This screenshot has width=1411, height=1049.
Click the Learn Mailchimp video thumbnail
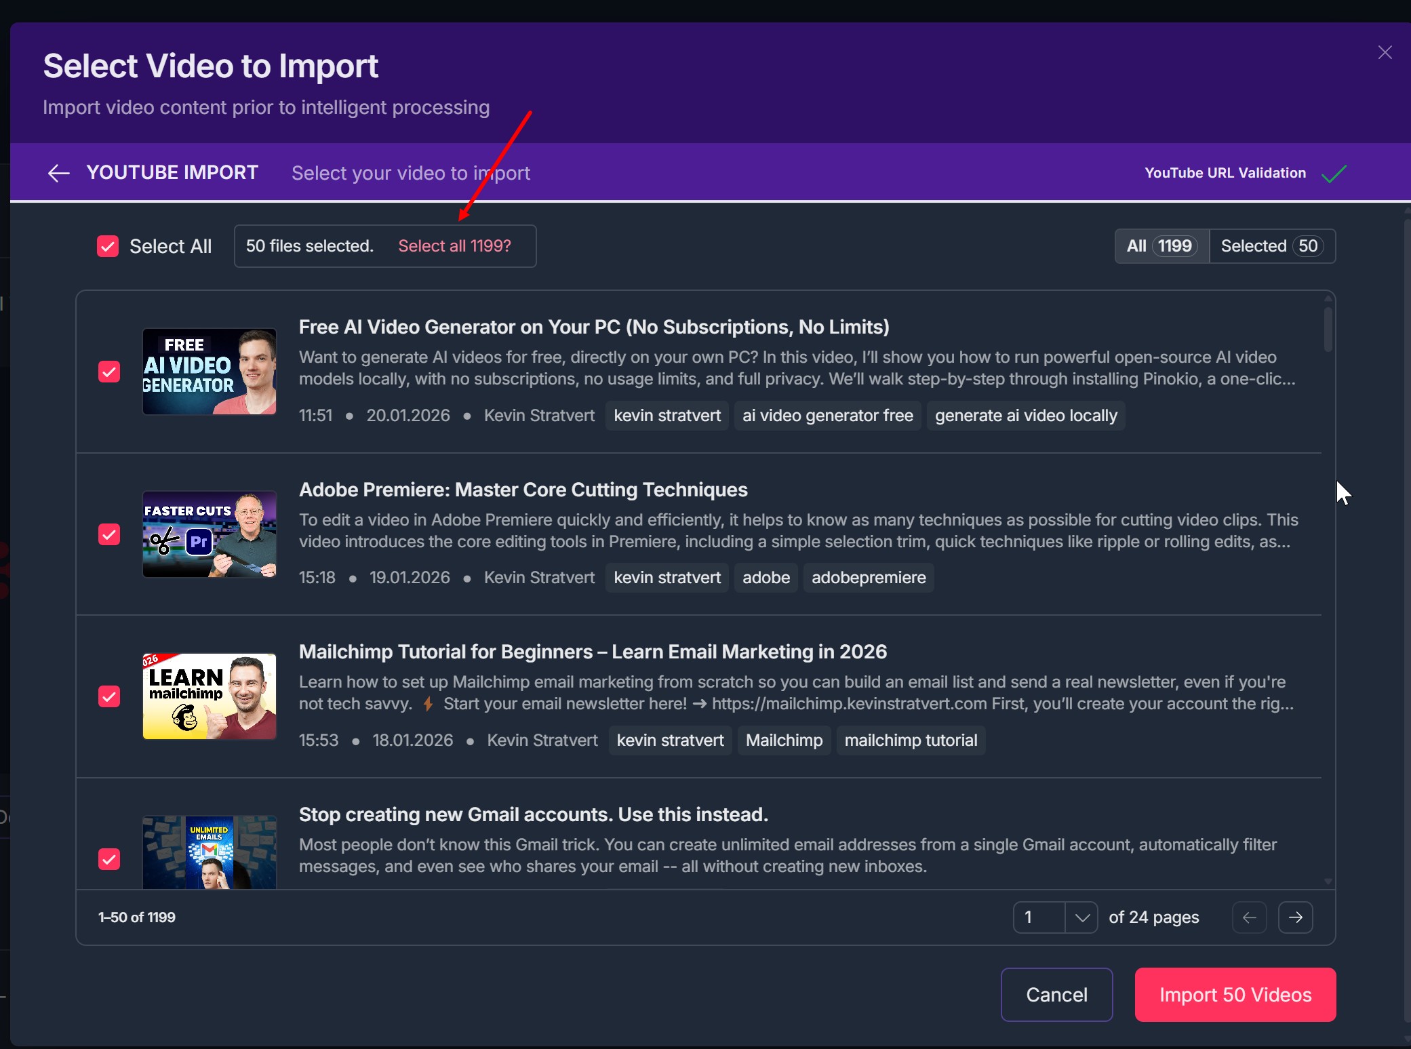pyautogui.click(x=210, y=696)
